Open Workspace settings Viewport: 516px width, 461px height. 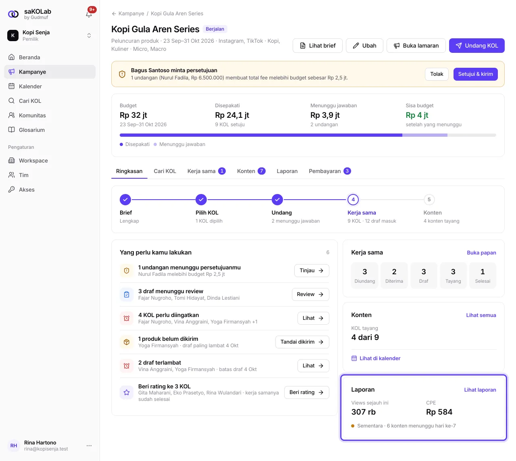[x=50, y=161]
